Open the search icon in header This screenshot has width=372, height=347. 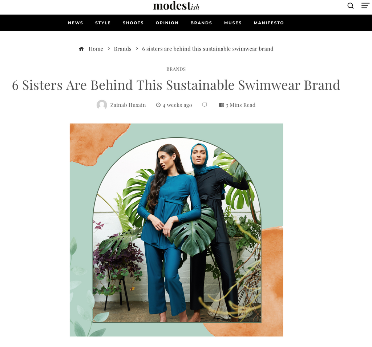(x=351, y=5)
